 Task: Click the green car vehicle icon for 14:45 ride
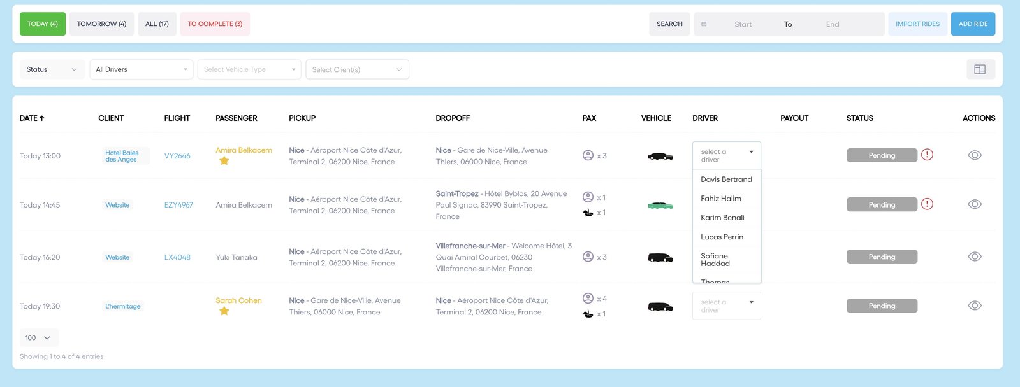click(660, 205)
